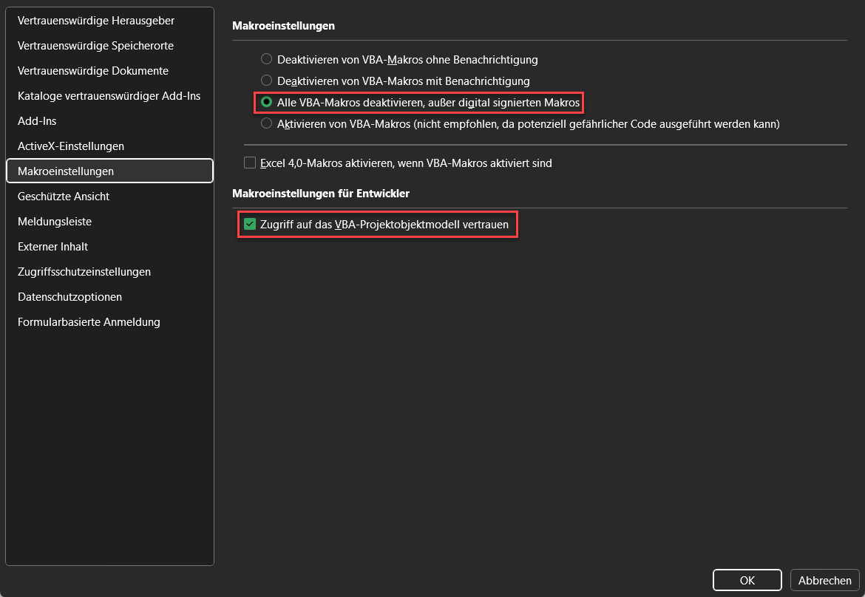Click the 'Makroeinstellungen für Entwickler' heading
The image size is (865, 597).
[321, 194]
